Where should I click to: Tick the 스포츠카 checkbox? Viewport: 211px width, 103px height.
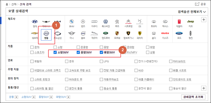(x=32, y=52)
